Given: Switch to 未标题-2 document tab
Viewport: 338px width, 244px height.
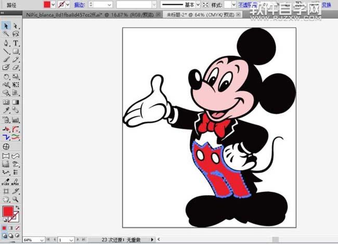Looking at the screenshot, I should click(201, 15).
